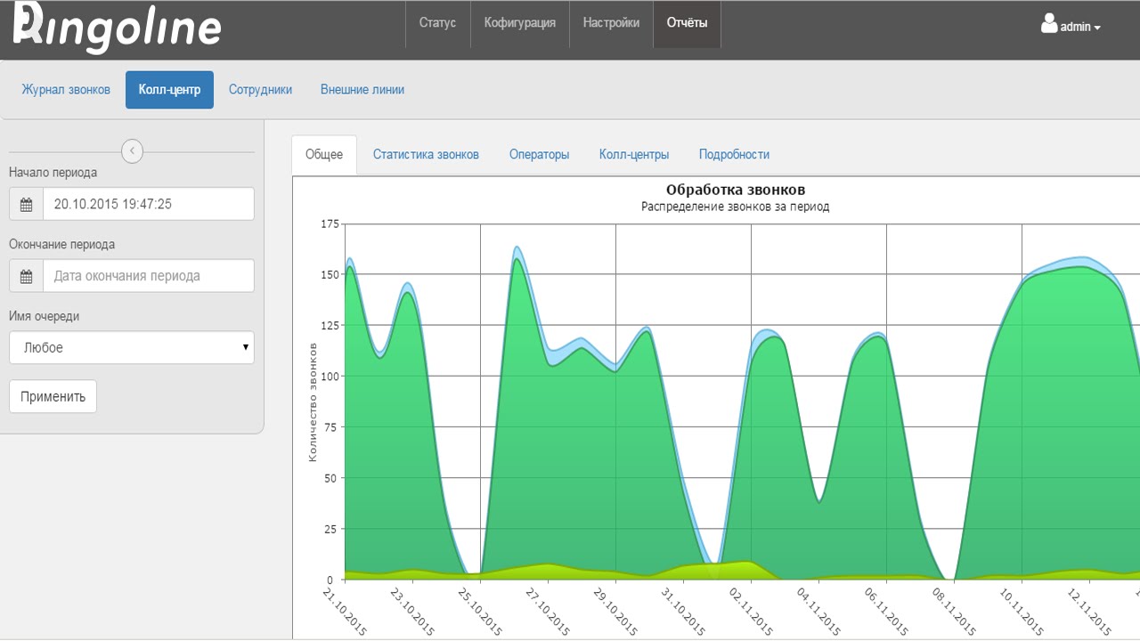Click the y-axis label 'Количество звонков'
This screenshot has height=641, width=1140.
pos(313,402)
